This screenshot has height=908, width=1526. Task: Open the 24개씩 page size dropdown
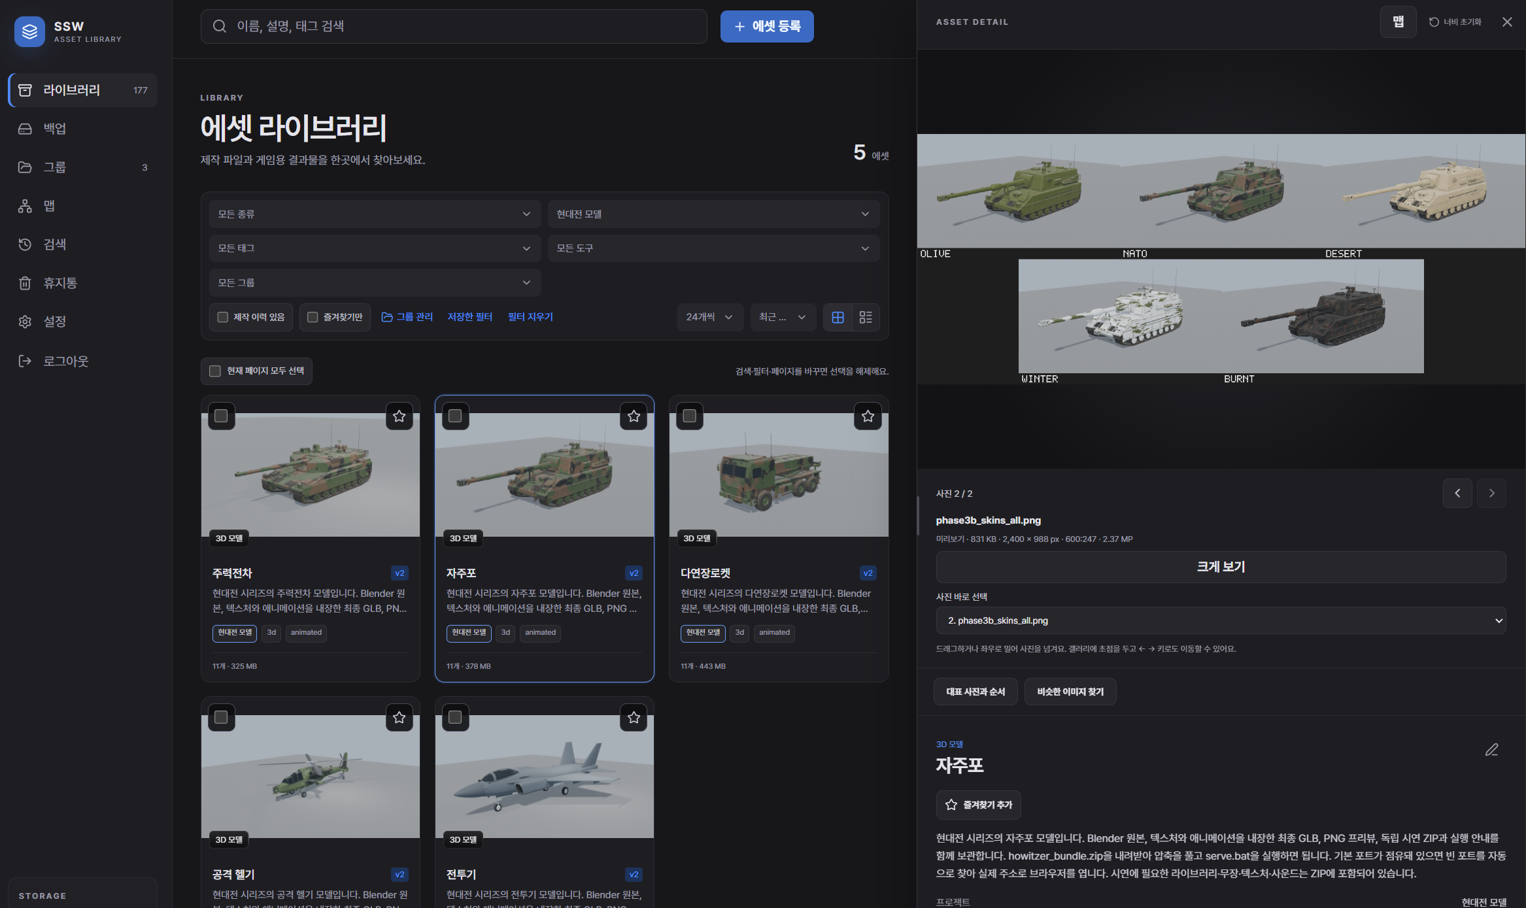coord(710,317)
